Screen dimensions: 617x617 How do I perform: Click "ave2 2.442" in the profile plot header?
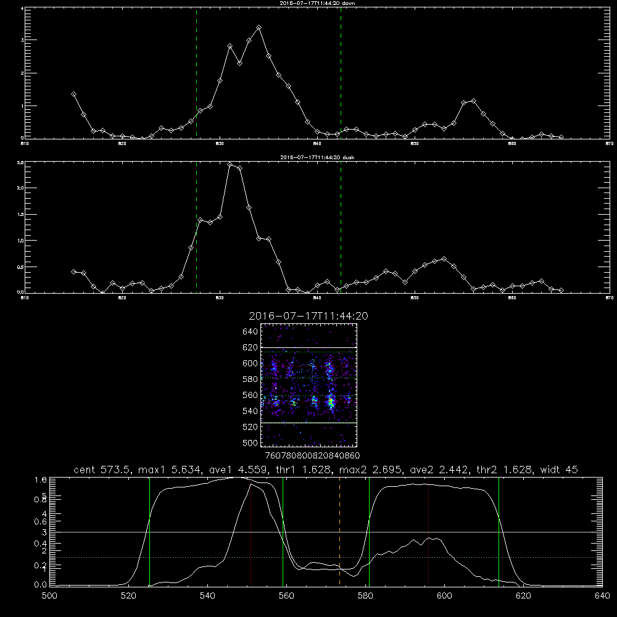[439, 470]
